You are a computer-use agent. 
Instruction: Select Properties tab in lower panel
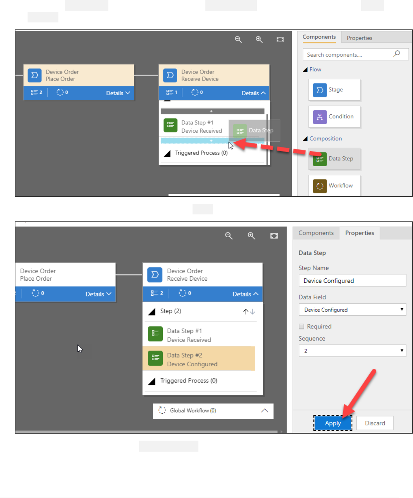[x=359, y=233]
